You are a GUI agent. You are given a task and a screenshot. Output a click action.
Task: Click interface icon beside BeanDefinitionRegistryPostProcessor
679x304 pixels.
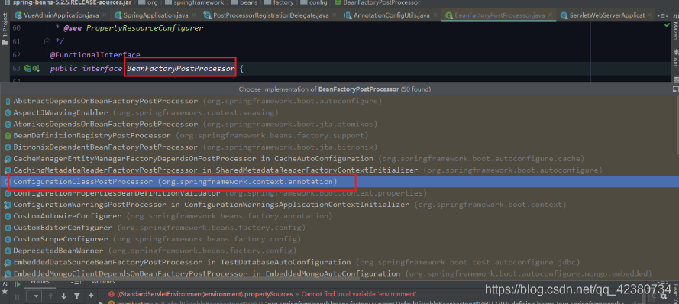click(8, 135)
